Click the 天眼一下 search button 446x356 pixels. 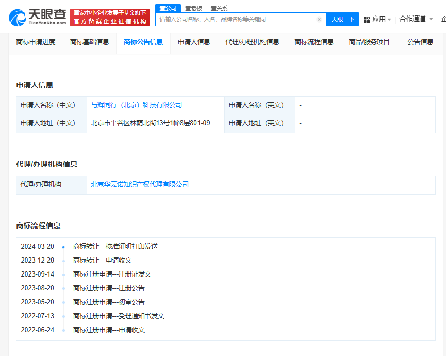click(x=342, y=19)
